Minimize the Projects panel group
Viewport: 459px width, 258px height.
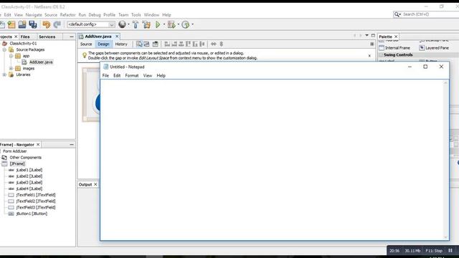coord(72,37)
